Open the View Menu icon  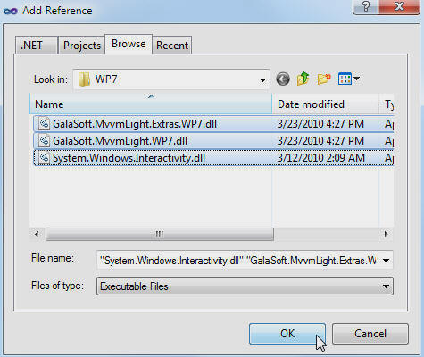[345, 79]
